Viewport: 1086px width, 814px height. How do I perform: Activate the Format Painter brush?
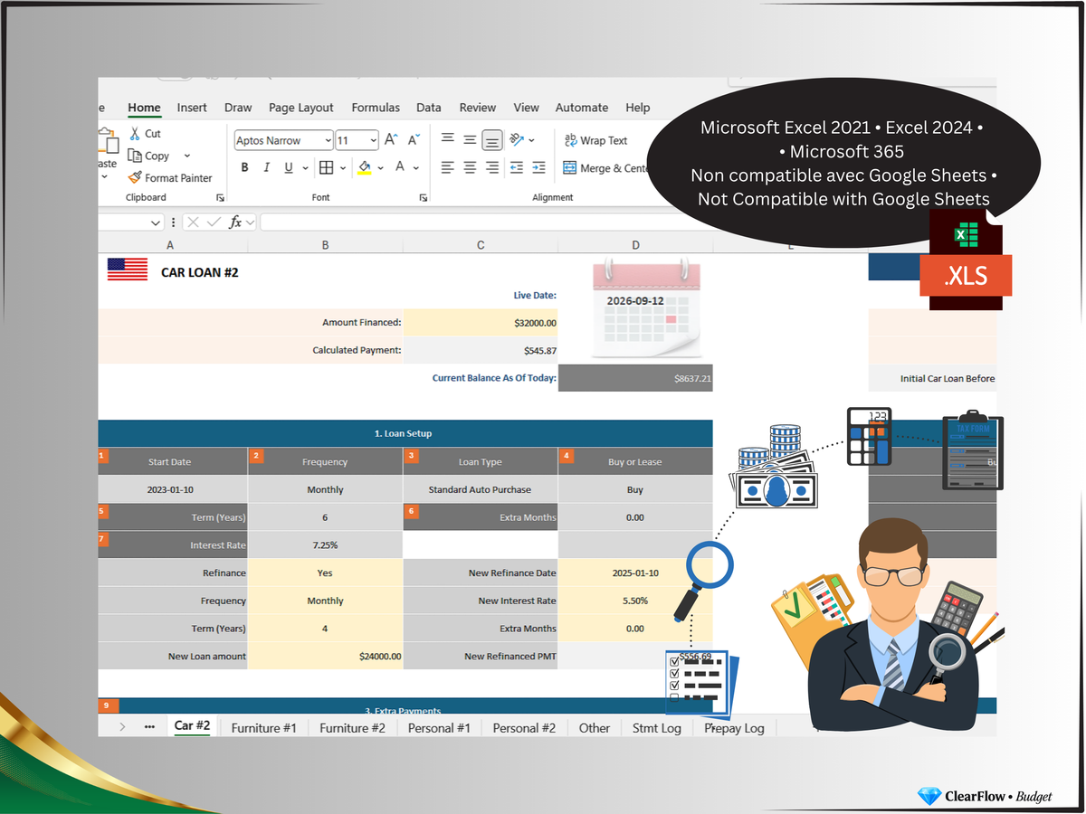(135, 178)
